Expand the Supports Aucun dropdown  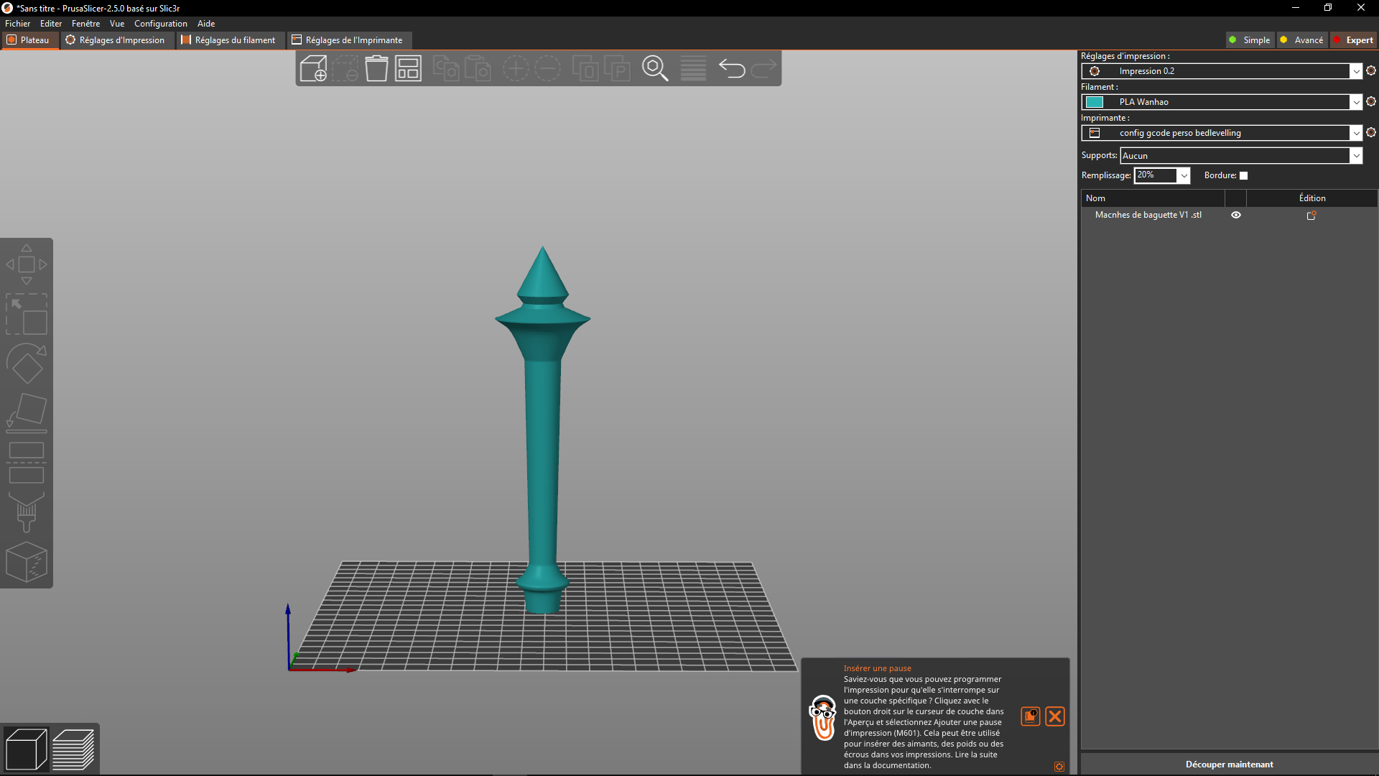pyautogui.click(x=1356, y=156)
